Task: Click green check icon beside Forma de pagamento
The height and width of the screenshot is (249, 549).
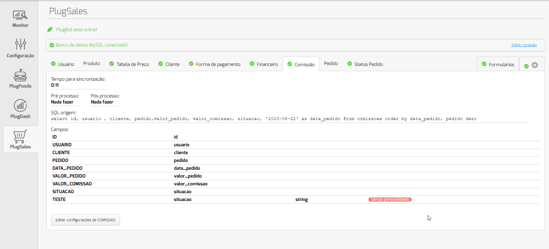Action: point(191,64)
